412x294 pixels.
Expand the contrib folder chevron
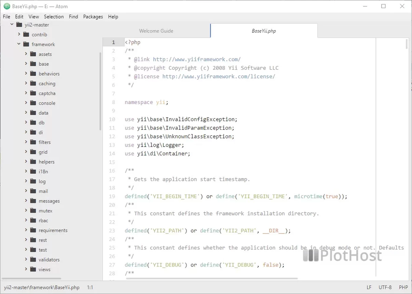pos(19,35)
